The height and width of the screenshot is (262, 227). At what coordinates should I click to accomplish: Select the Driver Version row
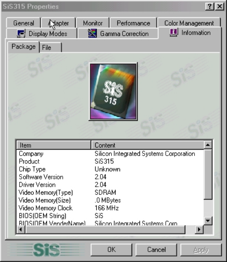pyautogui.click(x=110, y=185)
